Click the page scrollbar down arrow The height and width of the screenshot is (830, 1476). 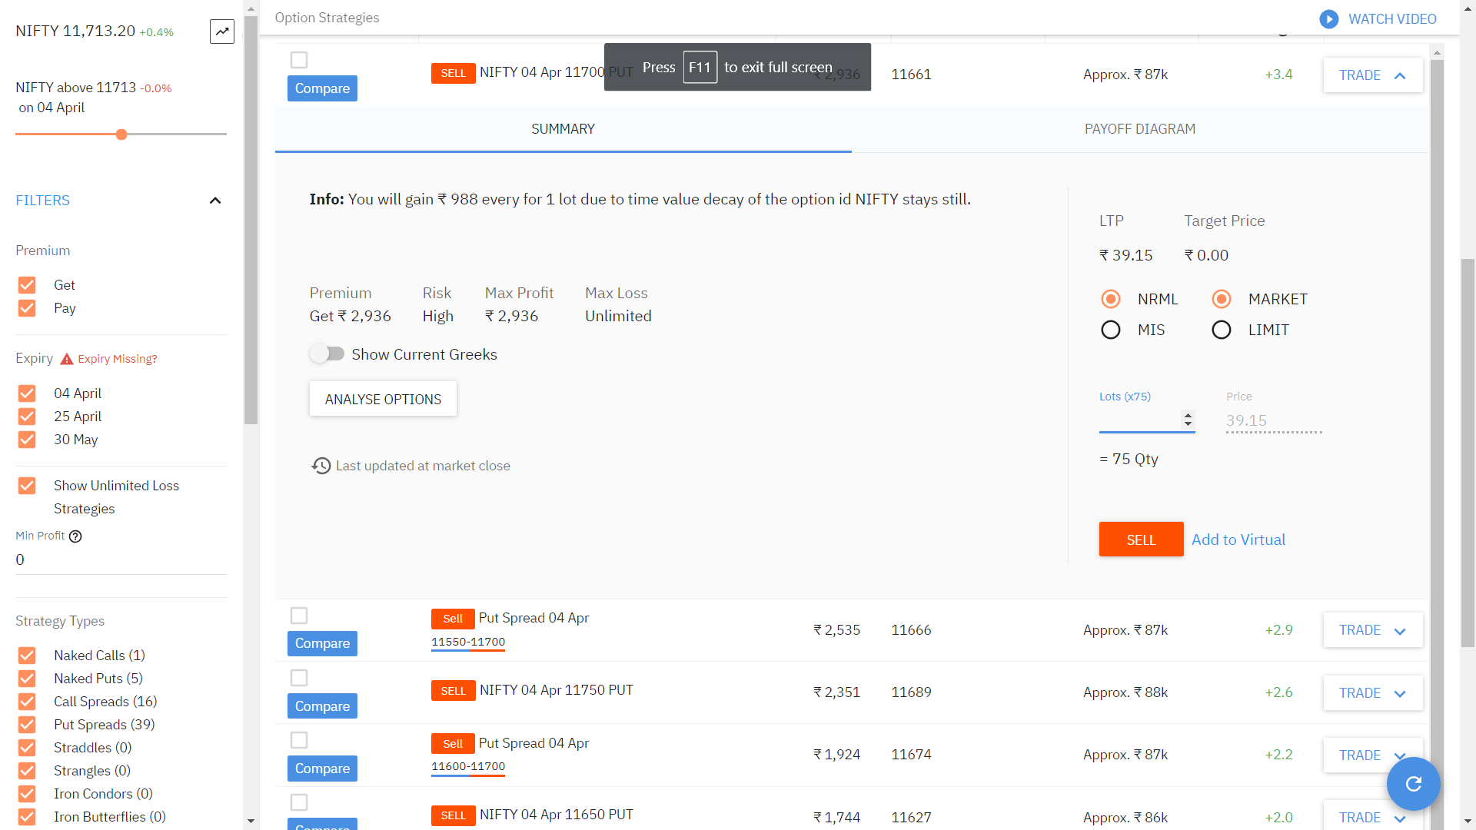[x=1468, y=822]
